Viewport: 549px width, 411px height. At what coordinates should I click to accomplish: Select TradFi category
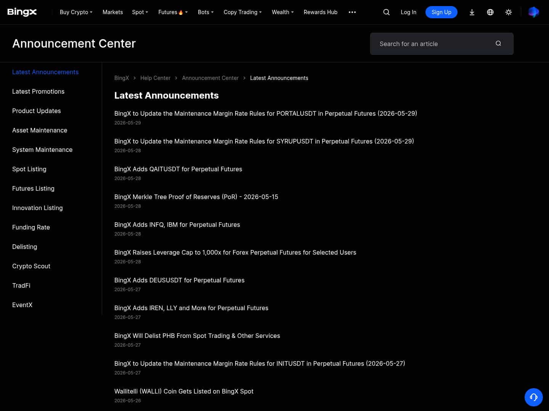point(21,285)
